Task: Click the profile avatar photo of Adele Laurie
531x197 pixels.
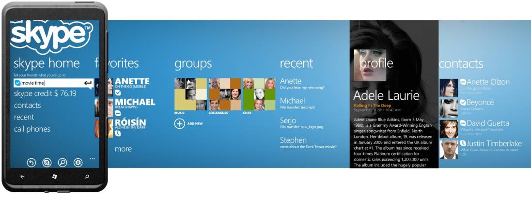Action: pos(370,66)
